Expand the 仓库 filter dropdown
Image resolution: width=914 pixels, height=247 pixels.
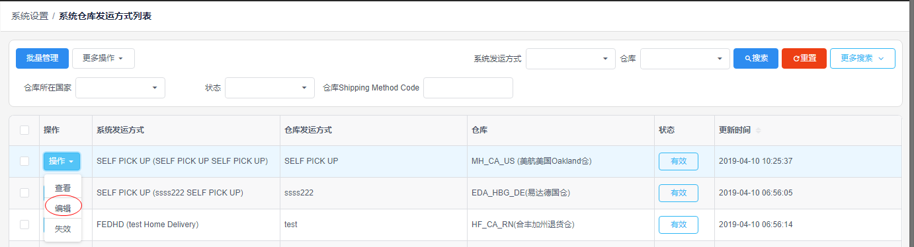pyautogui.click(x=685, y=59)
